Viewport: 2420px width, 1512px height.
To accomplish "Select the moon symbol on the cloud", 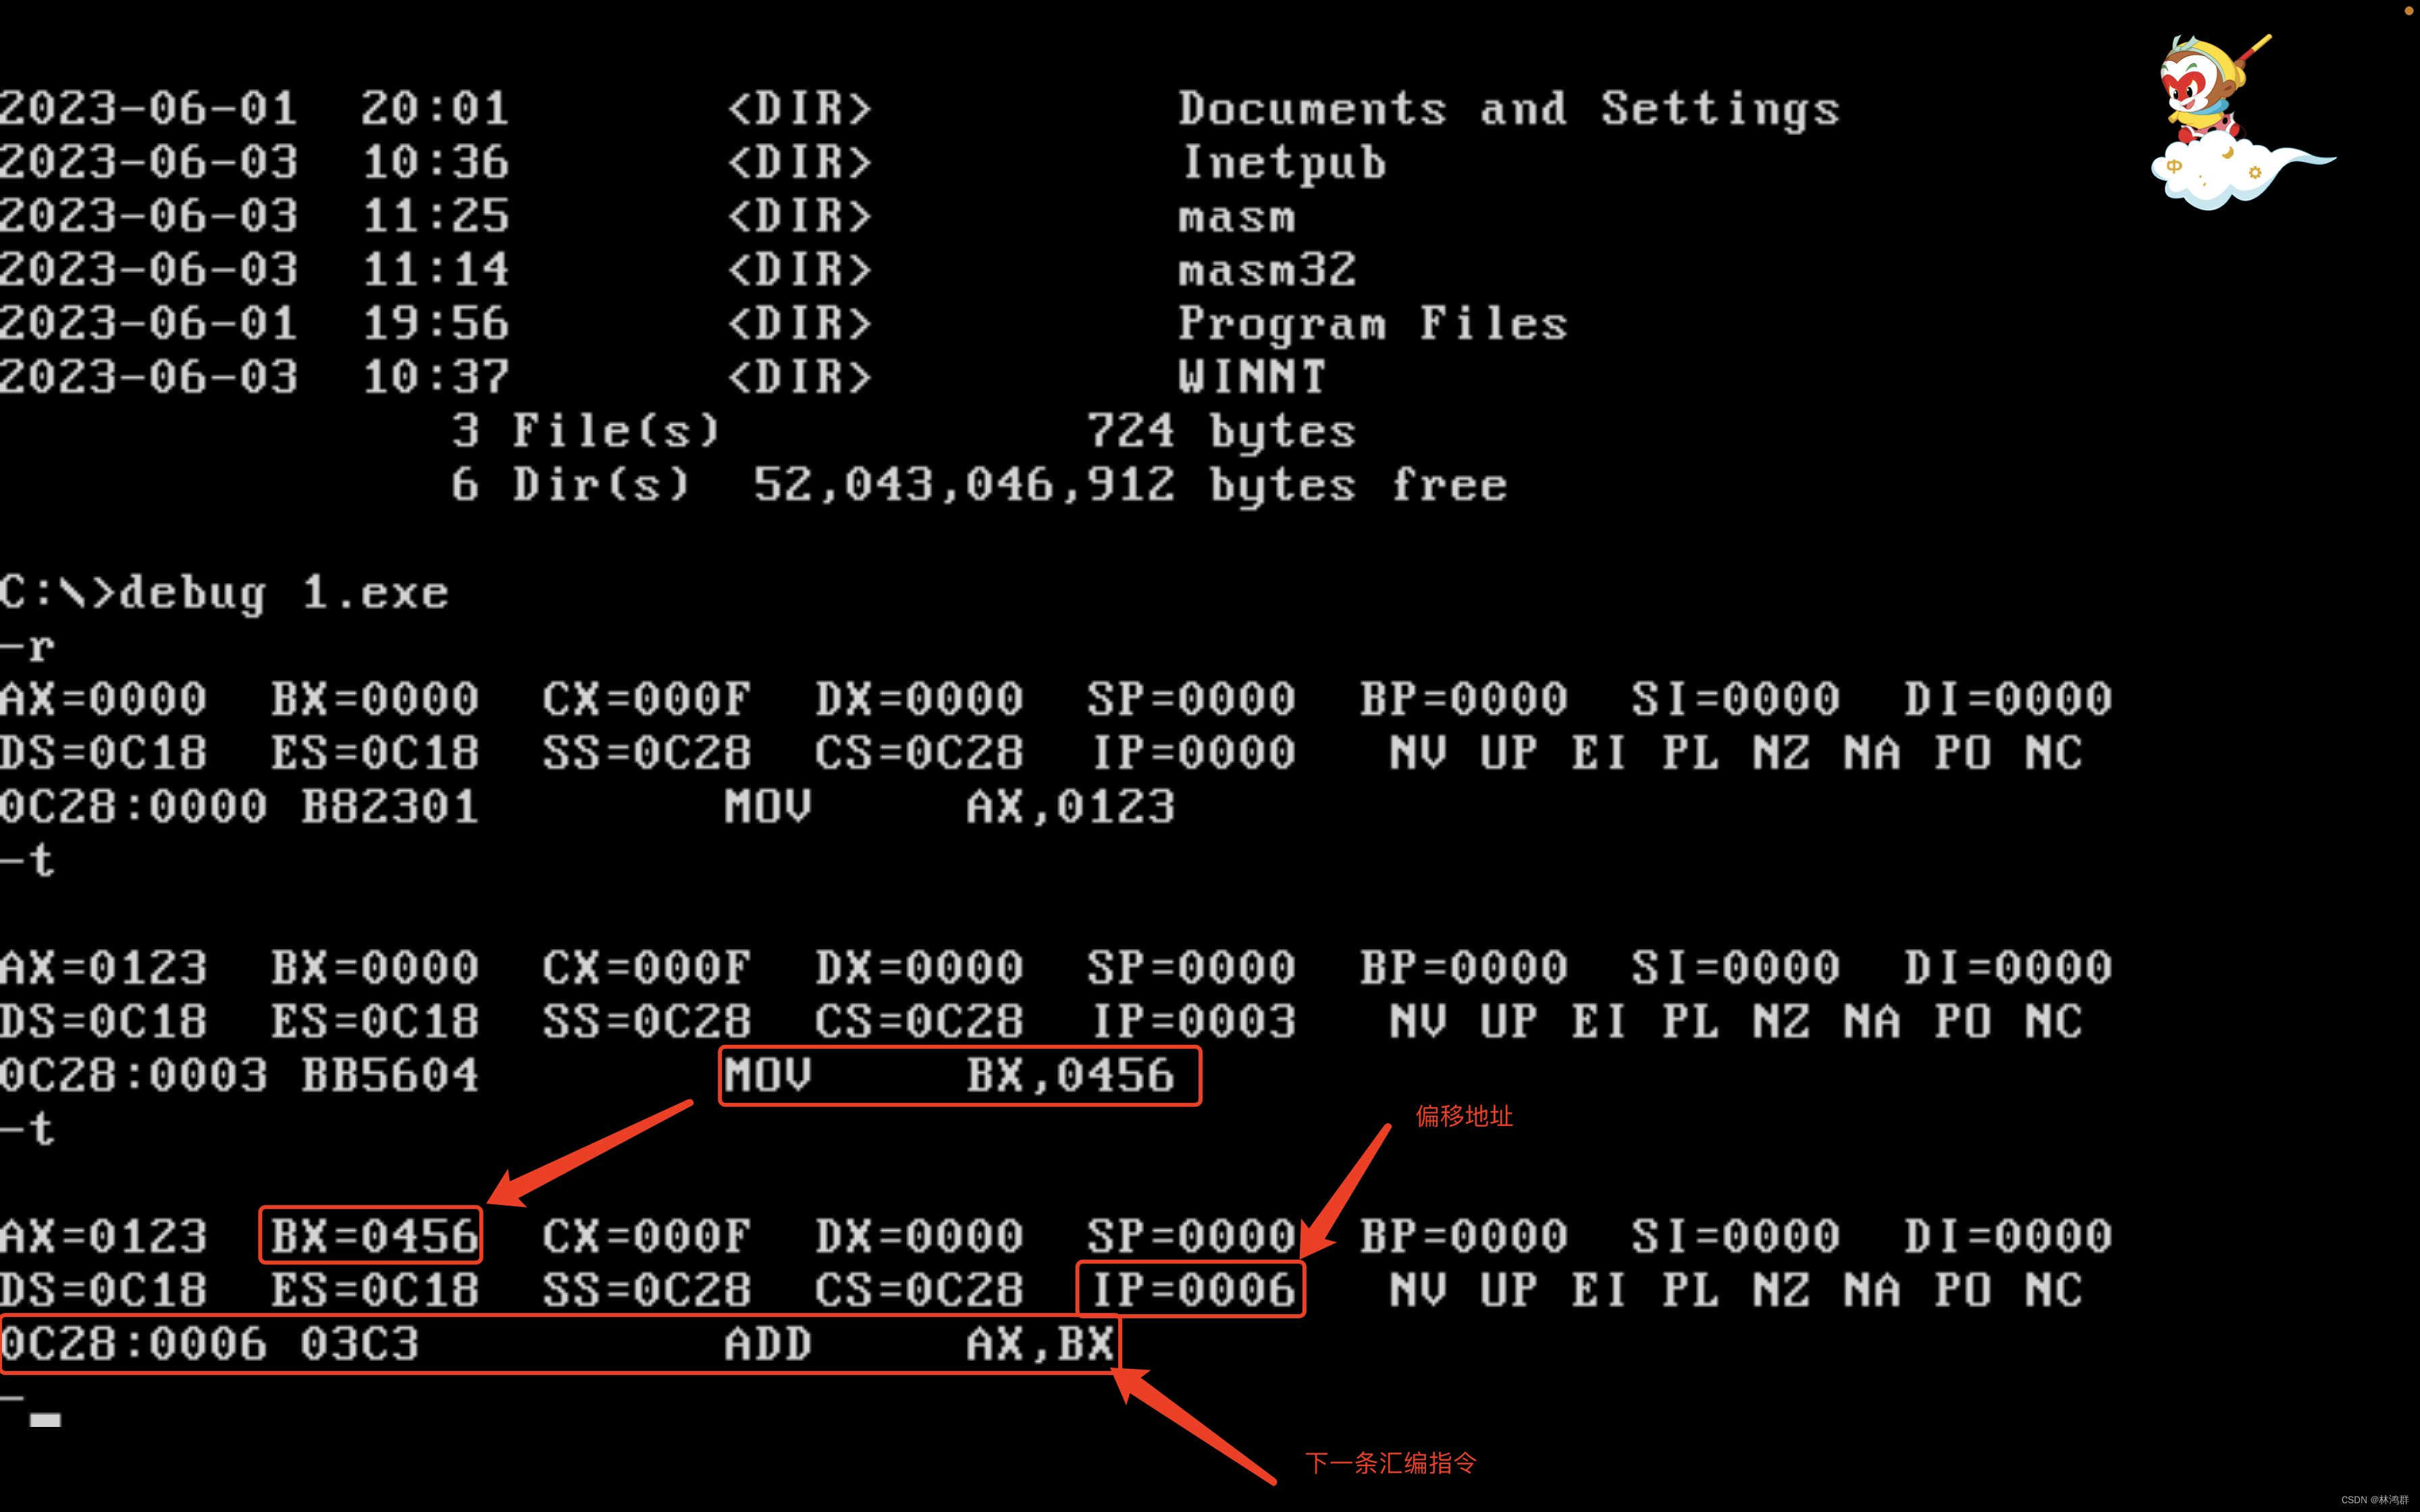I will pyautogui.click(x=2228, y=153).
